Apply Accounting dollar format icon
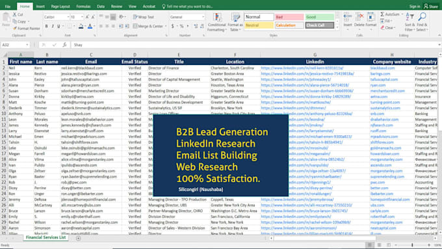Image resolution: width=442 pixels, height=249 pixels. [x=172, y=26]
